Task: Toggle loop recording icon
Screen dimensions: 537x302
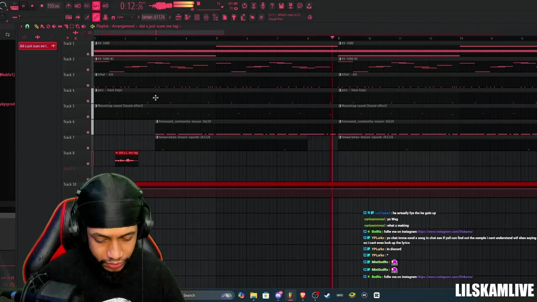Action: 105,6
